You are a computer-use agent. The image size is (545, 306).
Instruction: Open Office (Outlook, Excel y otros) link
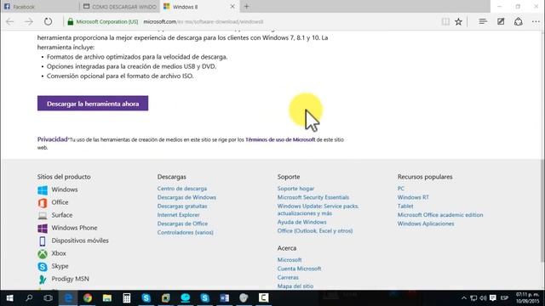pos(315,230)
